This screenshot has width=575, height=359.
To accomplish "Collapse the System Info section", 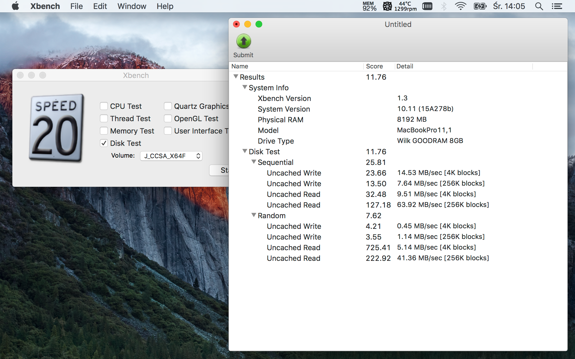I will click(245, 87).
